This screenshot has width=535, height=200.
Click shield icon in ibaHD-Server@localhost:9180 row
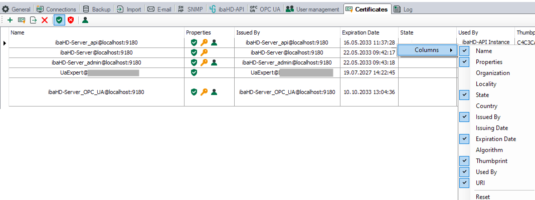(194, 52)
